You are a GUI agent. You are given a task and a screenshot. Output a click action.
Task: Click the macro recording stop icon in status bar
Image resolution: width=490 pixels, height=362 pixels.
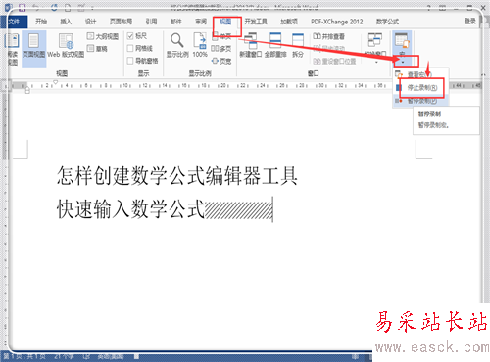tap(136, 357)
